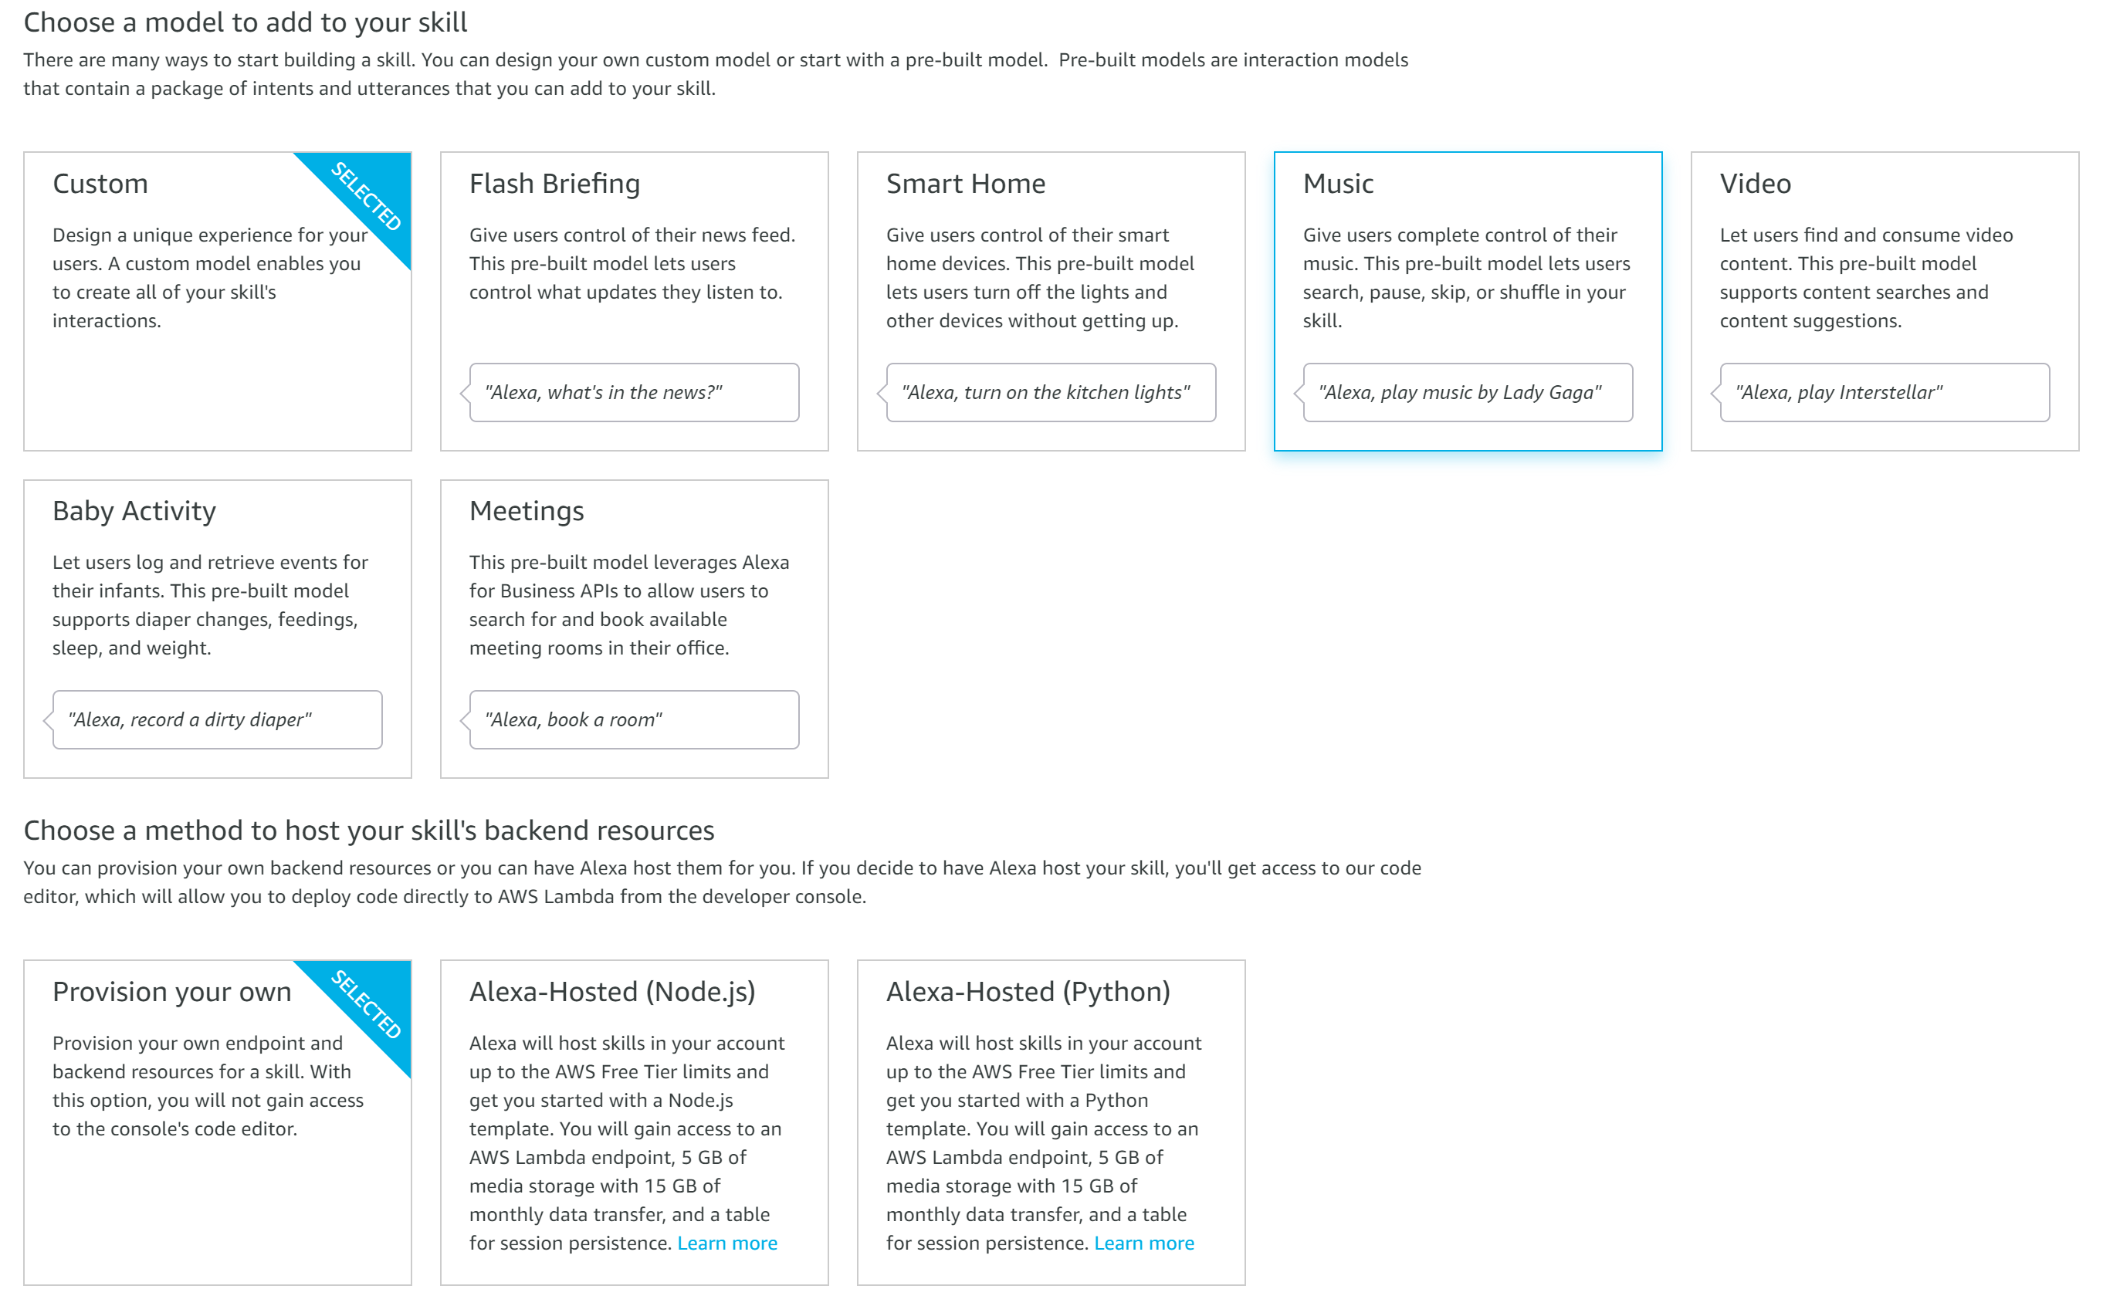This screenshot has width=2103, height=1306.
Task: Open Learn more in Alexa-Hosted (Node.js) card
Action: [x=726, y=1242]
